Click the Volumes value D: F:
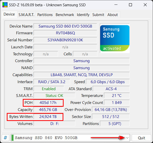The image size is (153, 143). click(x=54, y=123)
